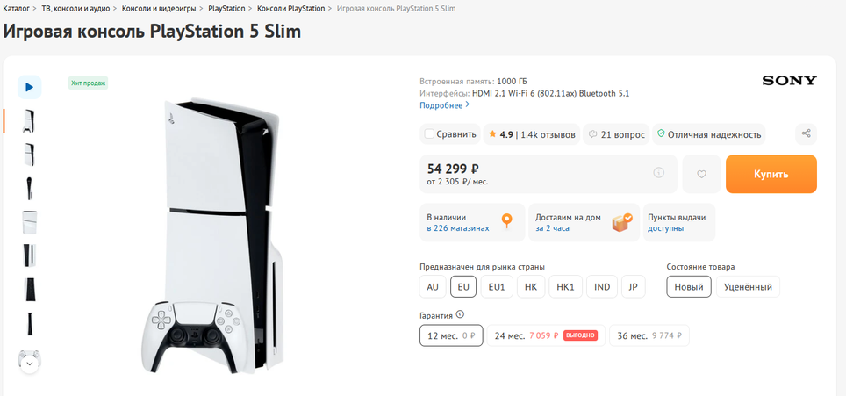Expand the Подробнее specifications link

point(444,105)
